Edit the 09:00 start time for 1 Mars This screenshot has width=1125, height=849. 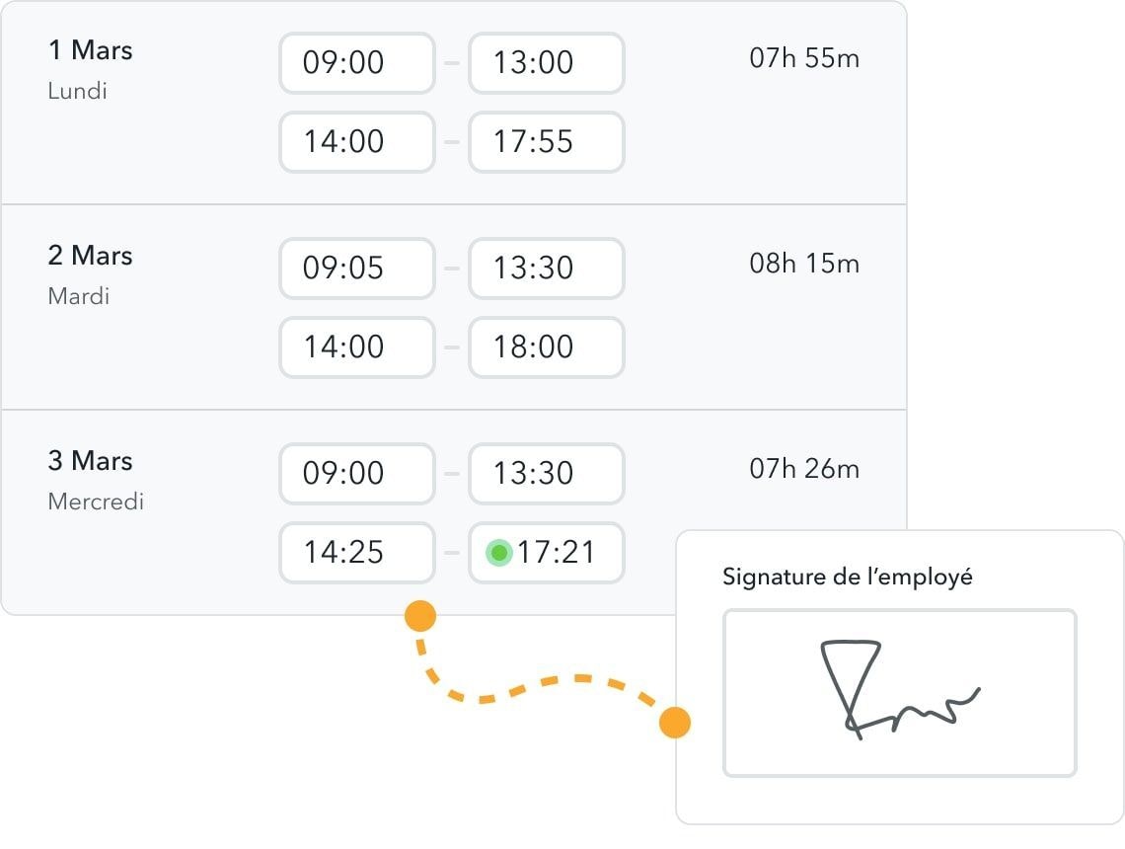click(356, 63)
